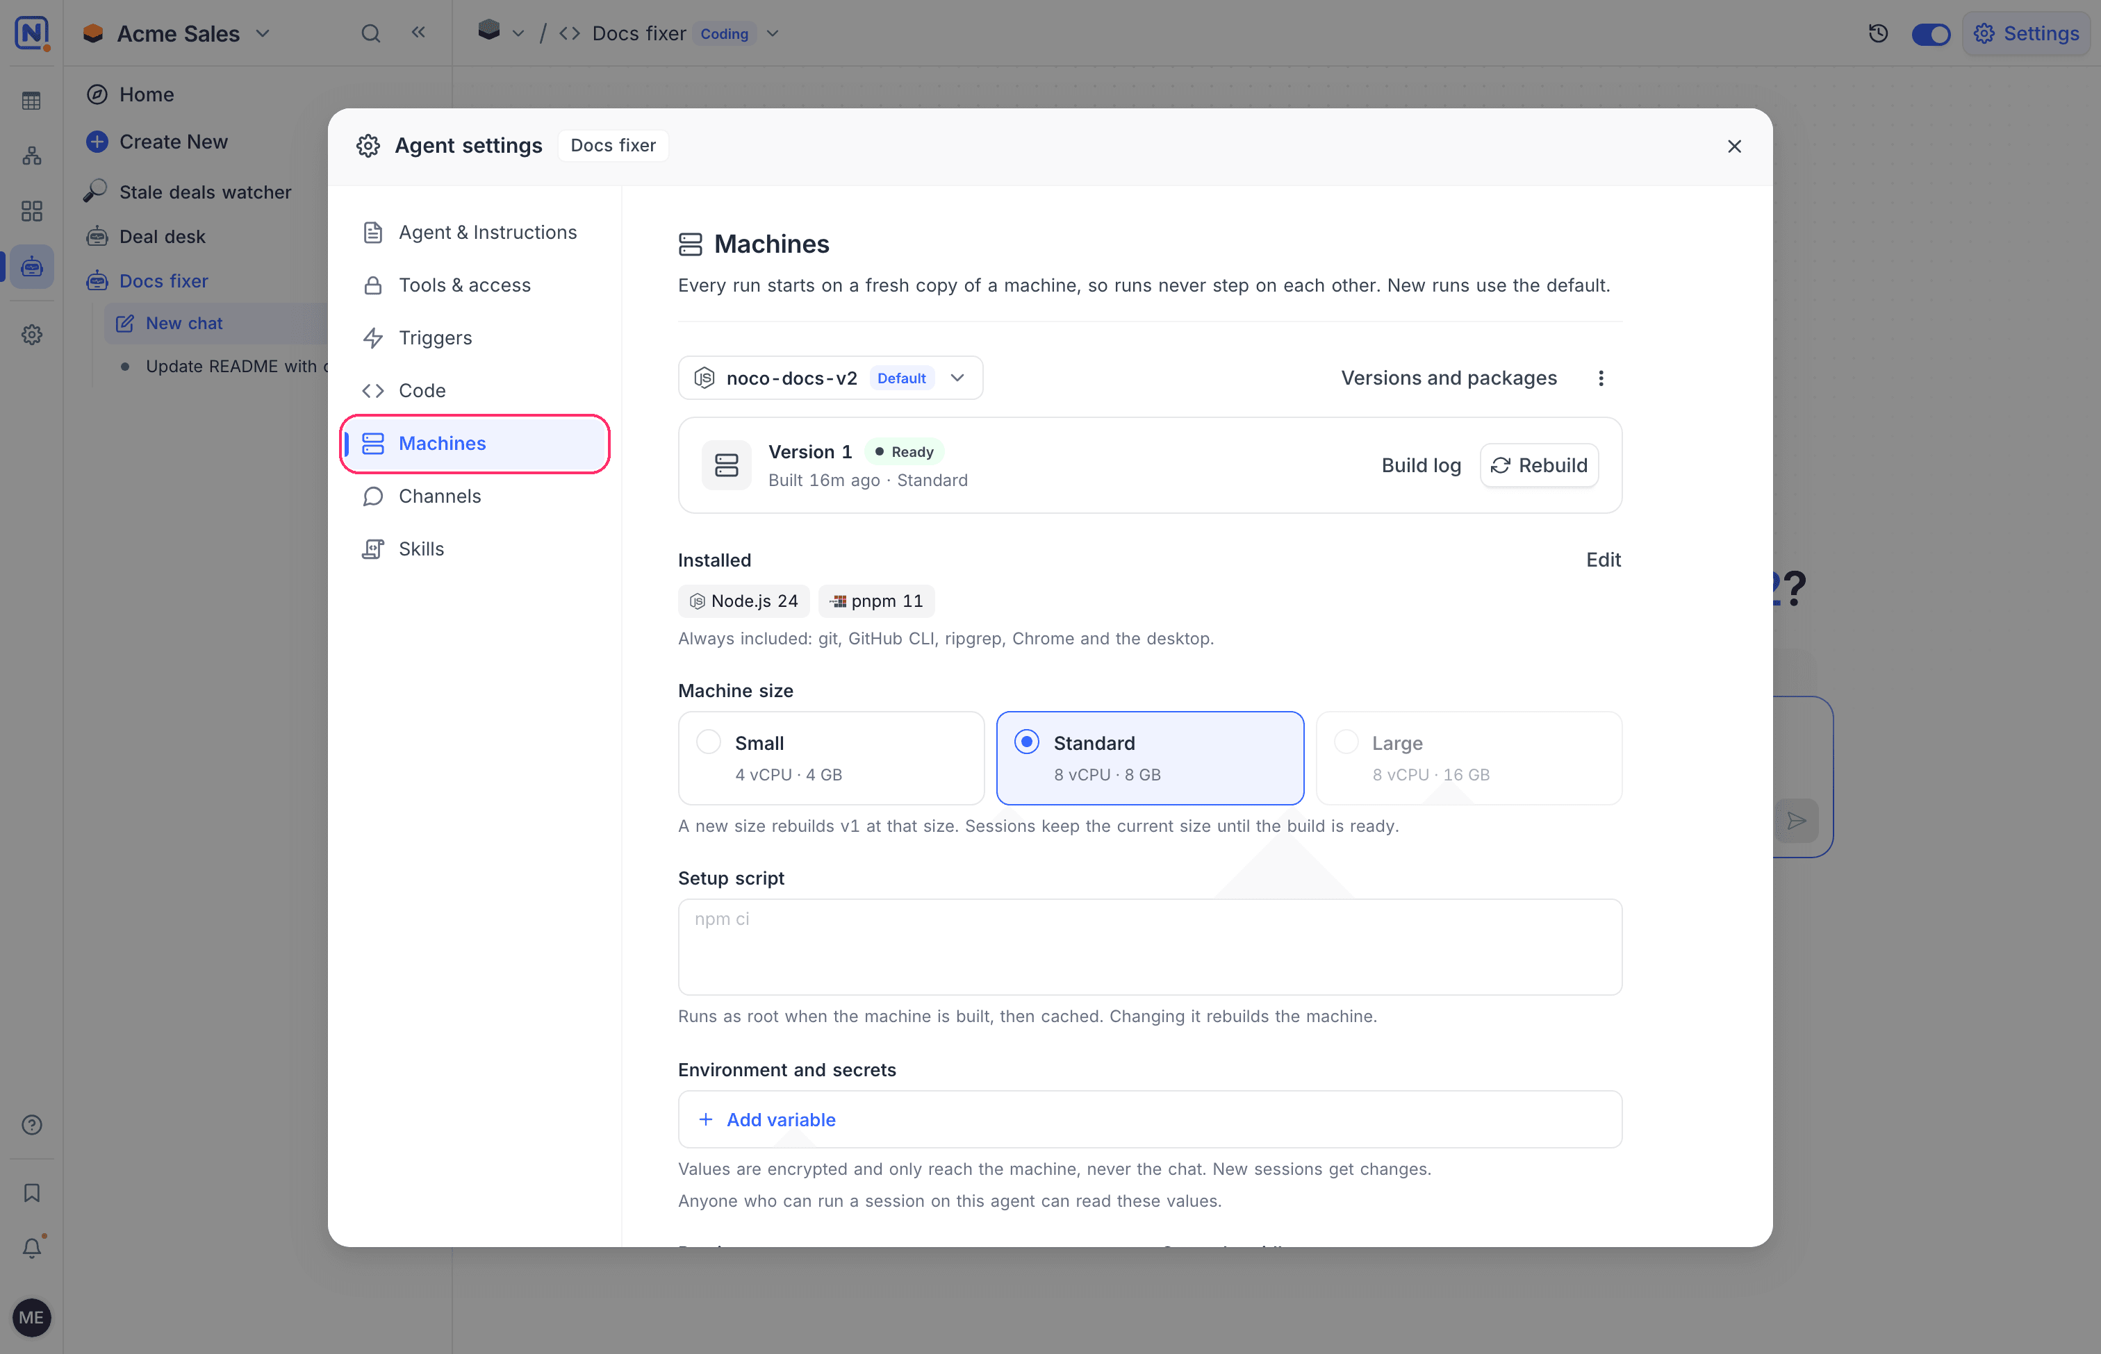
Task: Open the noco-docs-v2 machine dropdown
Action: click(x=830, y=378)
